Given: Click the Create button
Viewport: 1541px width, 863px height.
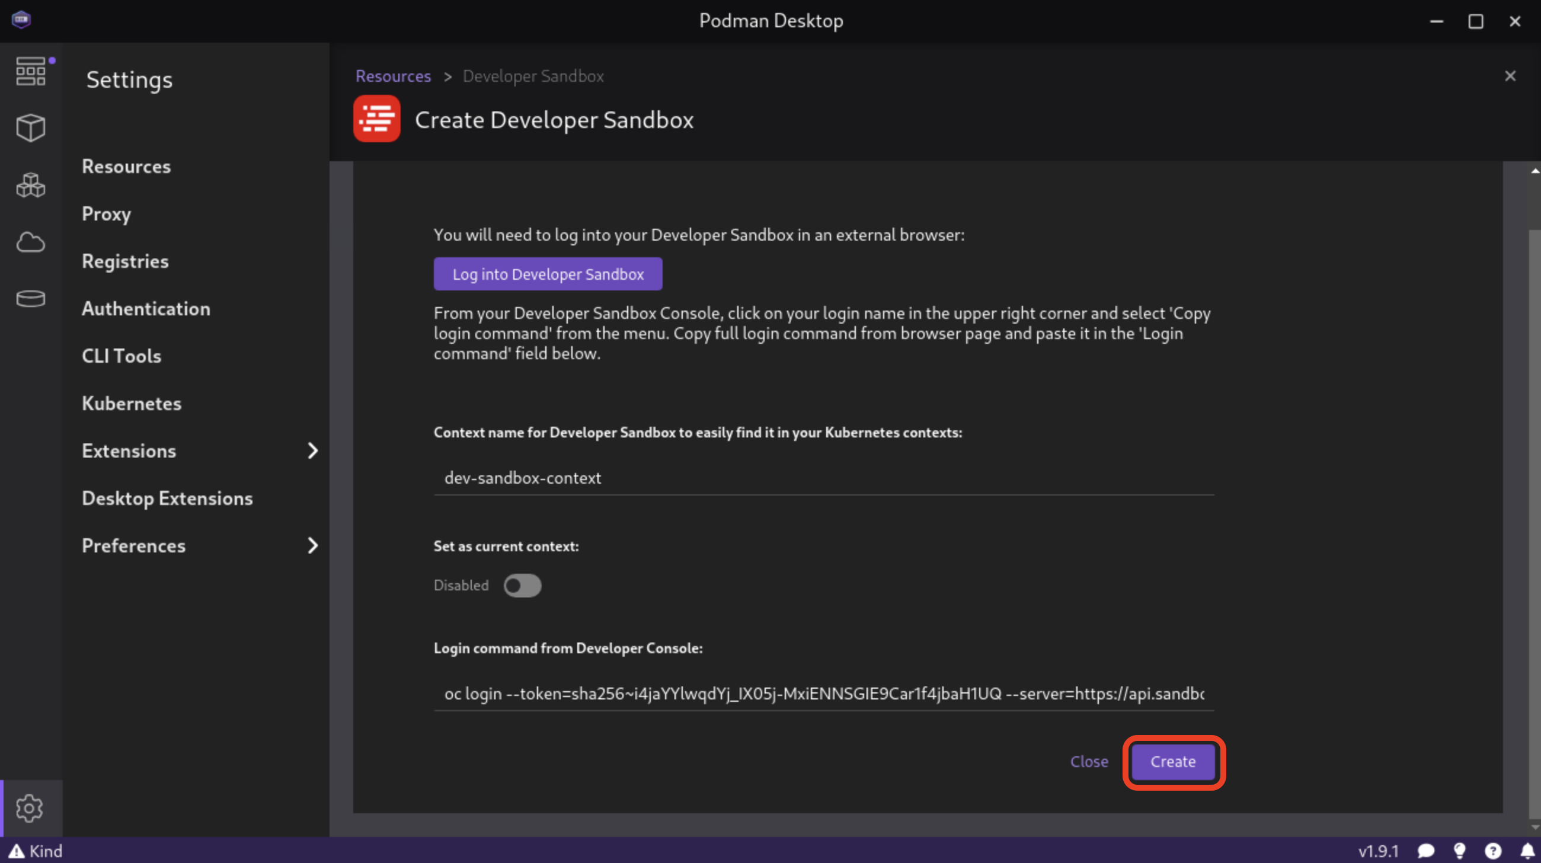Looking at the screenshot, I should point(1173,761).
